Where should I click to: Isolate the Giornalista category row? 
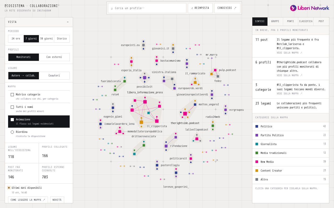(x=291, y=144)
